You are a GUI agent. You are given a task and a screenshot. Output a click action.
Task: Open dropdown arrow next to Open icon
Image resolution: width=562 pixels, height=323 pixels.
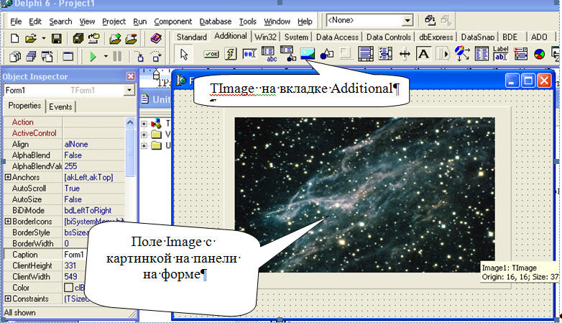coord(43,38)
